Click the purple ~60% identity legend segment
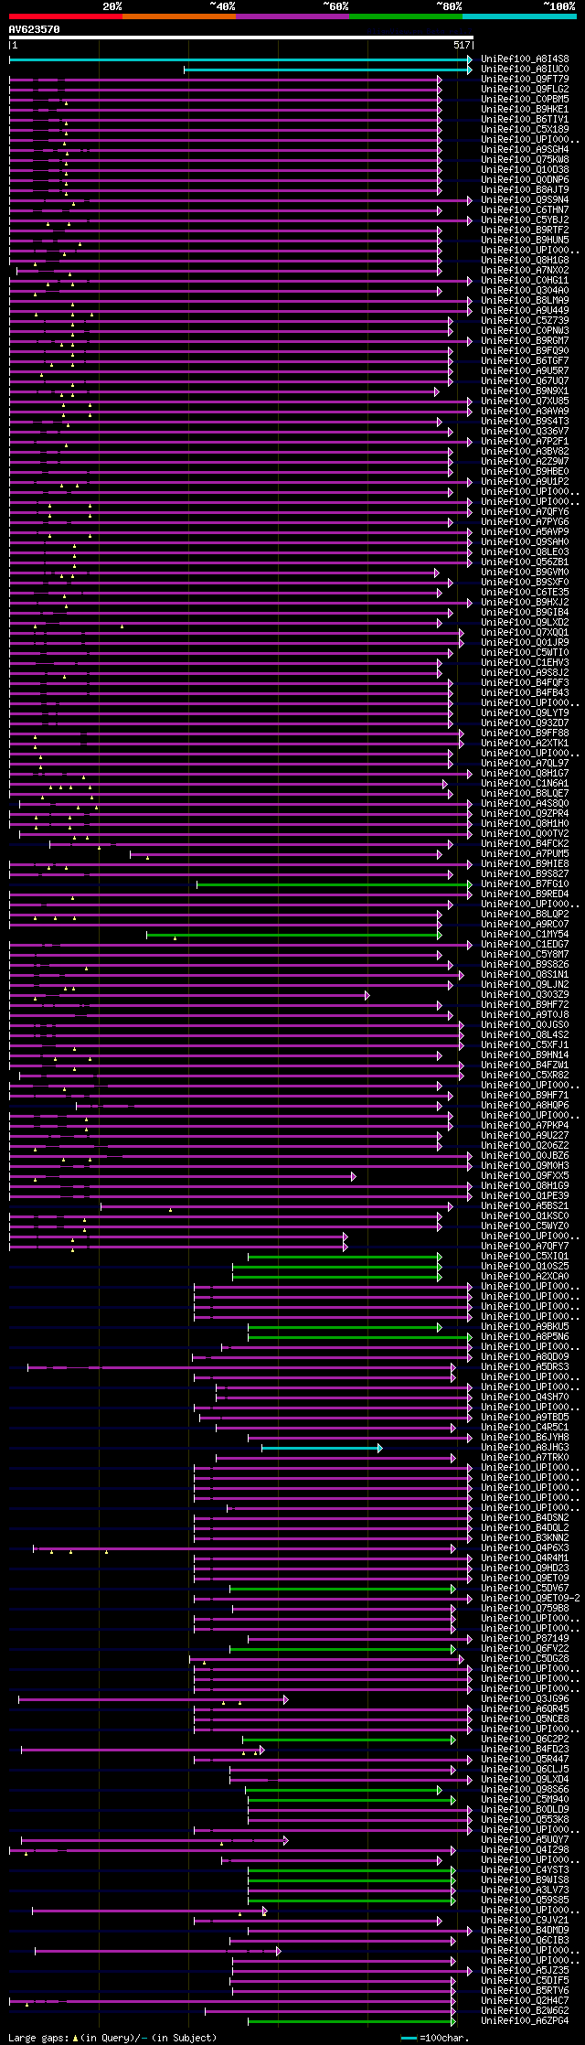This screenshot has height=2045, width=585. [x=292, y=16]
